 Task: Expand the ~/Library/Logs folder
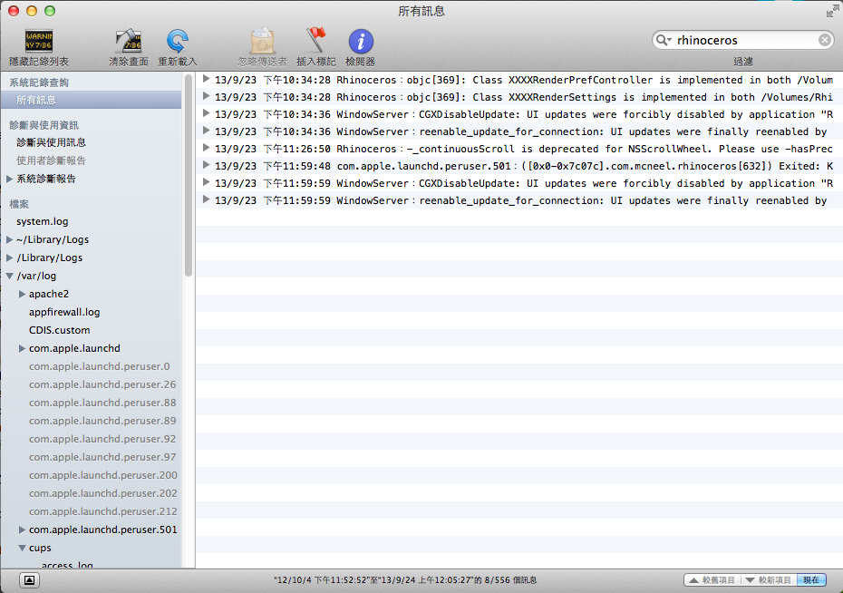point(9,239)
